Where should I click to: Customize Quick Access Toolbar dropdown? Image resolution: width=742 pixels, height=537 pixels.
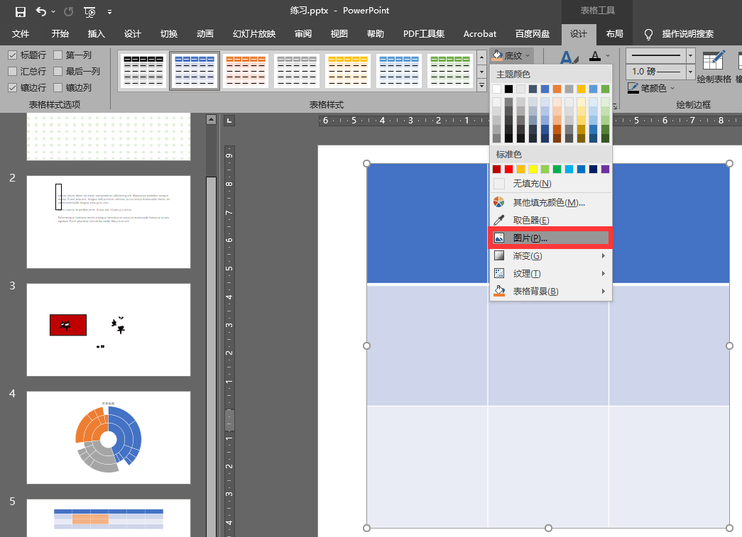click(110, 12)
